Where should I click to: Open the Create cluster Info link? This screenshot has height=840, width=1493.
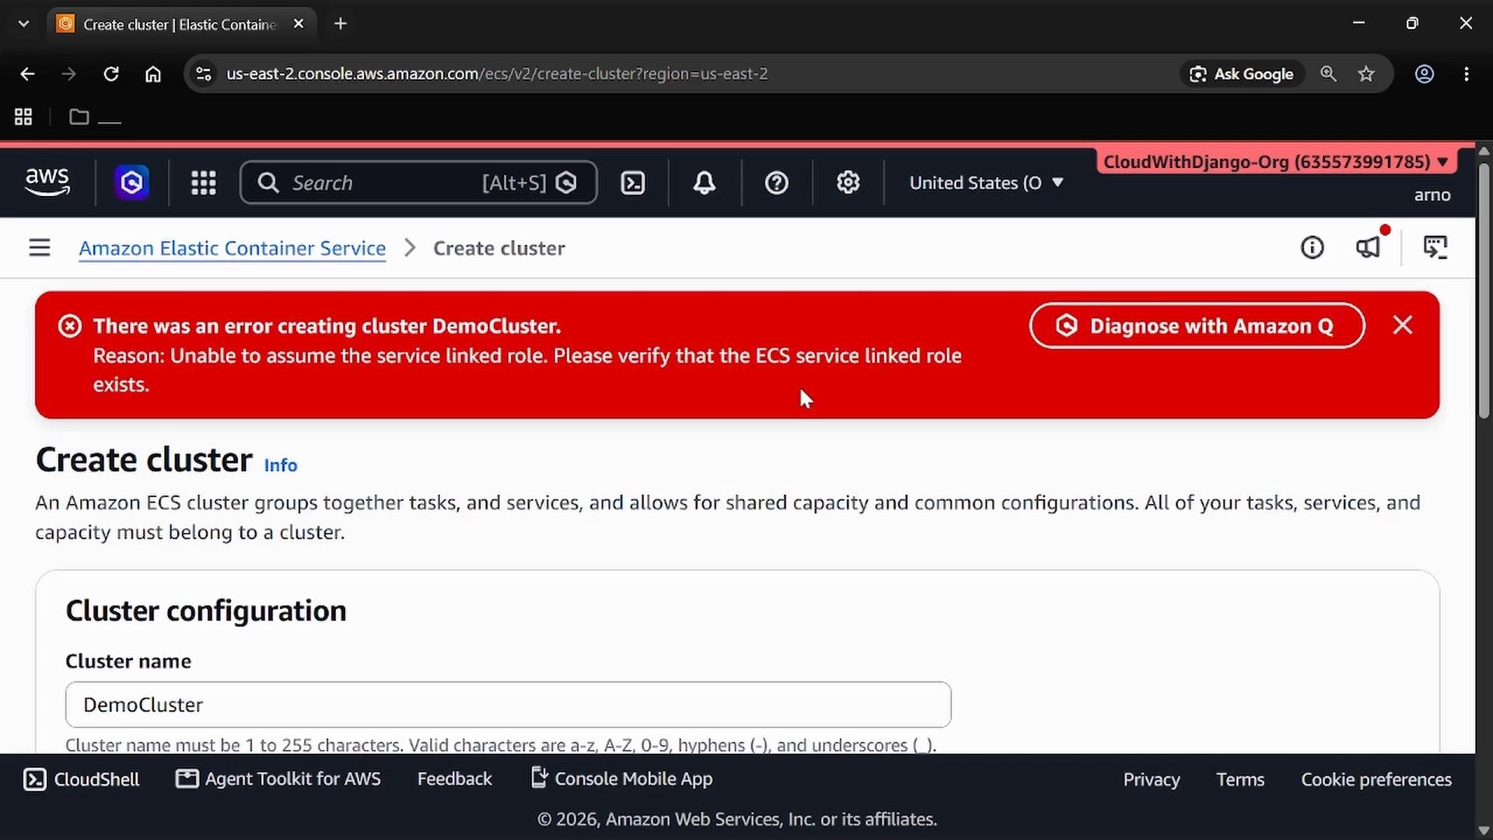click(x=281, y=465)
